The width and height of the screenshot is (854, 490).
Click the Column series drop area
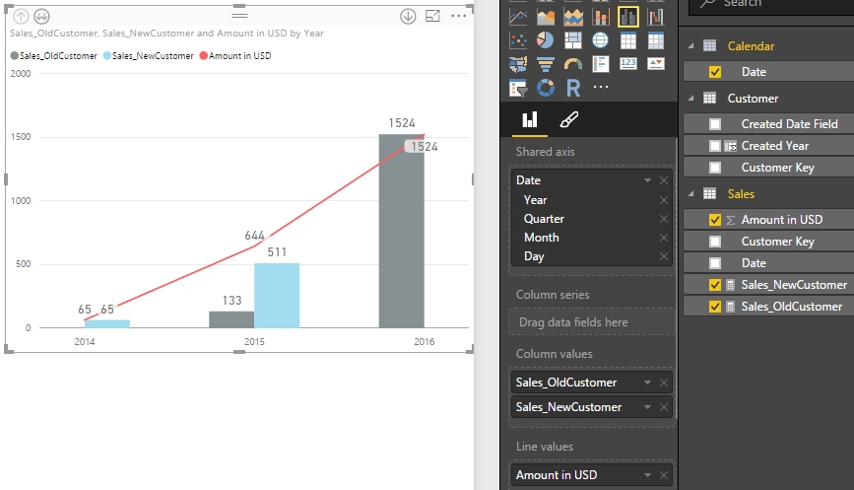[591, 322]
